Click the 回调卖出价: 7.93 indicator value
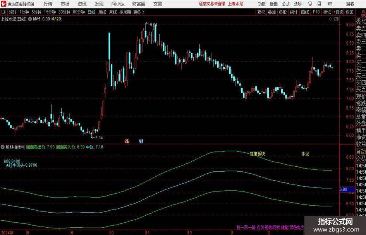This screenshot has width=366, height=235. point(40,147)
